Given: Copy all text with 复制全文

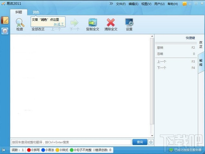Looking at the screenshot, I should 93,24.
